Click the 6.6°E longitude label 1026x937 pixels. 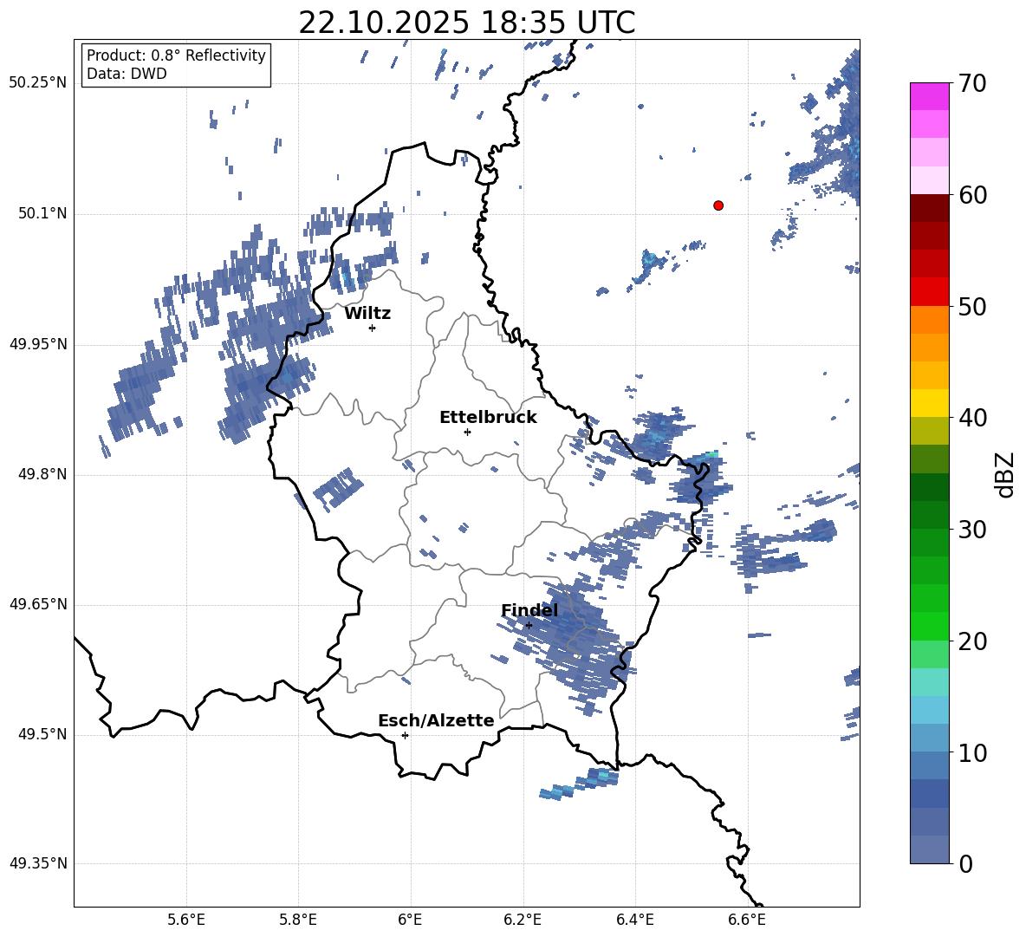(747, 920)
